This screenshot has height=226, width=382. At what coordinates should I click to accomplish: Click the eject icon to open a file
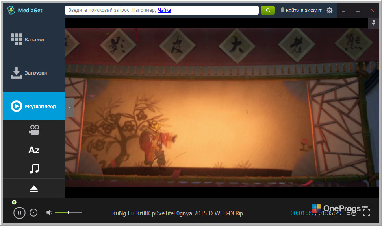[34, 189]
